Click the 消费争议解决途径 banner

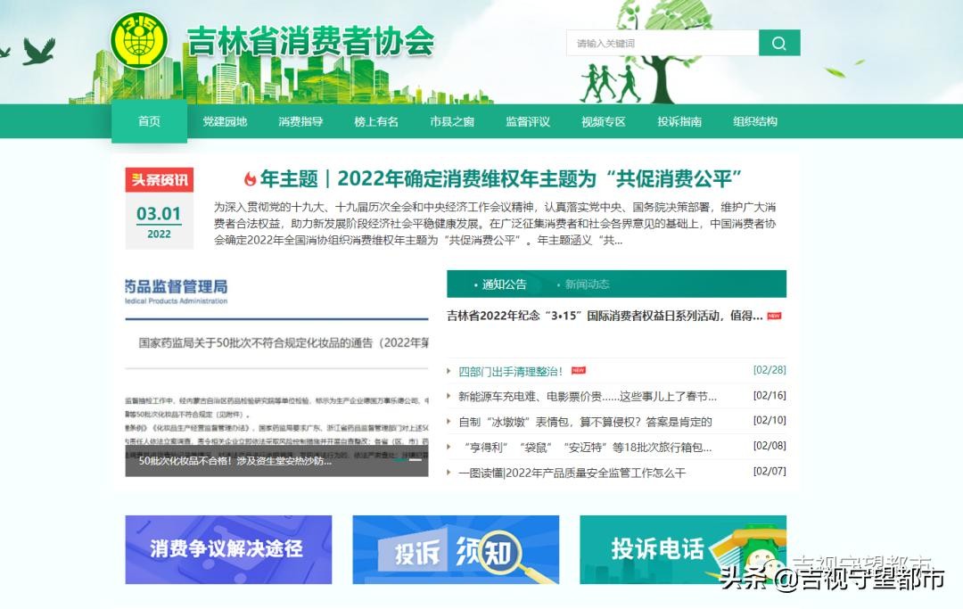228,549
